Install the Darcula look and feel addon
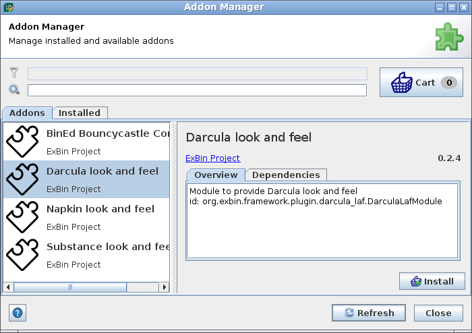 click(432, 281)
